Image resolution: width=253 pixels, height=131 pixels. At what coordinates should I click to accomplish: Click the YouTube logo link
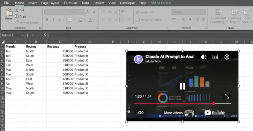tap(214, 113)
